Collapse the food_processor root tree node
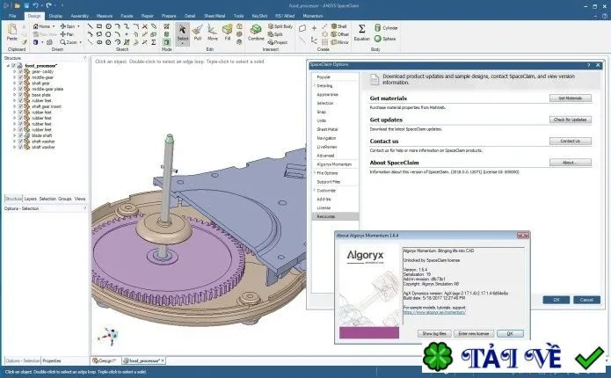The image size is (611, 378). [8, 66]
